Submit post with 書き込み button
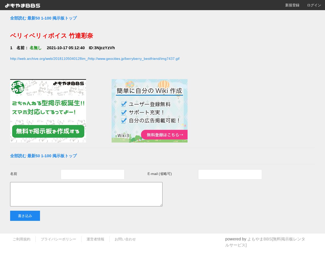This screenshot has width=325, height=266. (25, 216)
